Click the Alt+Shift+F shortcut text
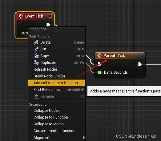 [x=75, y=90]
